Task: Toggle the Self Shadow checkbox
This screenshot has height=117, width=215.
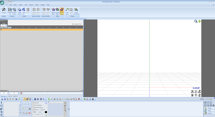Action: tap(33, 105)
